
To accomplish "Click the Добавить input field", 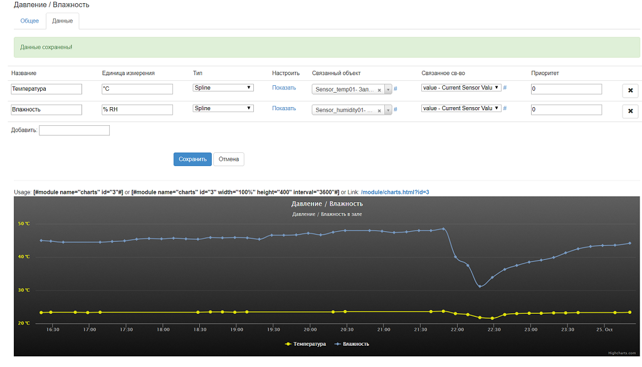I will click(x=74, y=130).
